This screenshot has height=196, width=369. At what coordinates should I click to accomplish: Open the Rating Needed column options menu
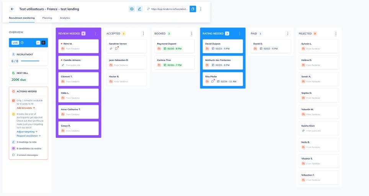[240, 33]
